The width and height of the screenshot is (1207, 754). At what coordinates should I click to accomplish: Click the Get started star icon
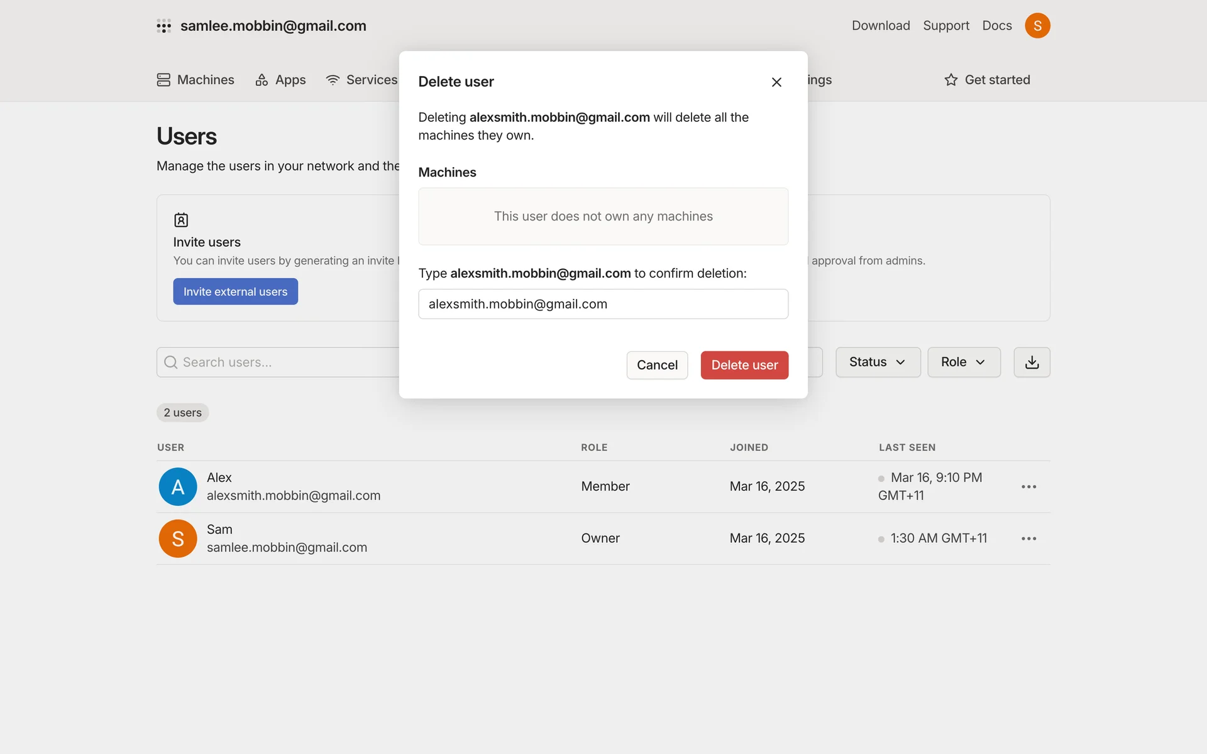coord(951,80)
